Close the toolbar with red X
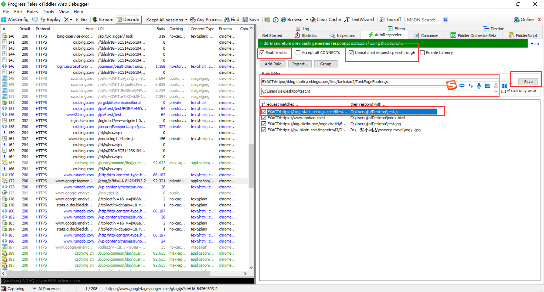 [539, 20]
